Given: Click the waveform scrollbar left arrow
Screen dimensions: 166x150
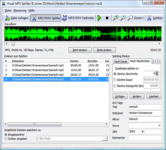Looking at the screenshot, I should [x=6, y=44].
